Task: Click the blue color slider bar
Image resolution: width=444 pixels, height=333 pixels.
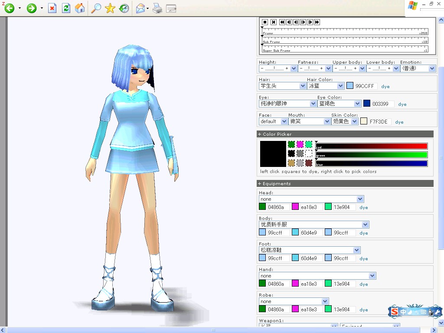Action: pyautogui.click(x=372, y=163)
